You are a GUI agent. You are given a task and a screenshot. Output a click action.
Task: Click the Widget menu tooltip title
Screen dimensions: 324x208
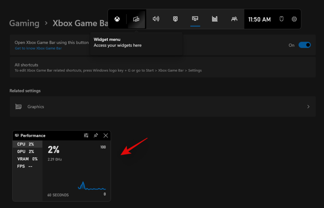click(x=107, y=39)
